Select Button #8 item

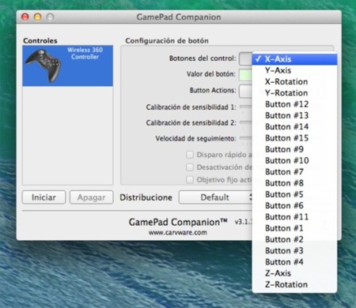pos(294,183)
